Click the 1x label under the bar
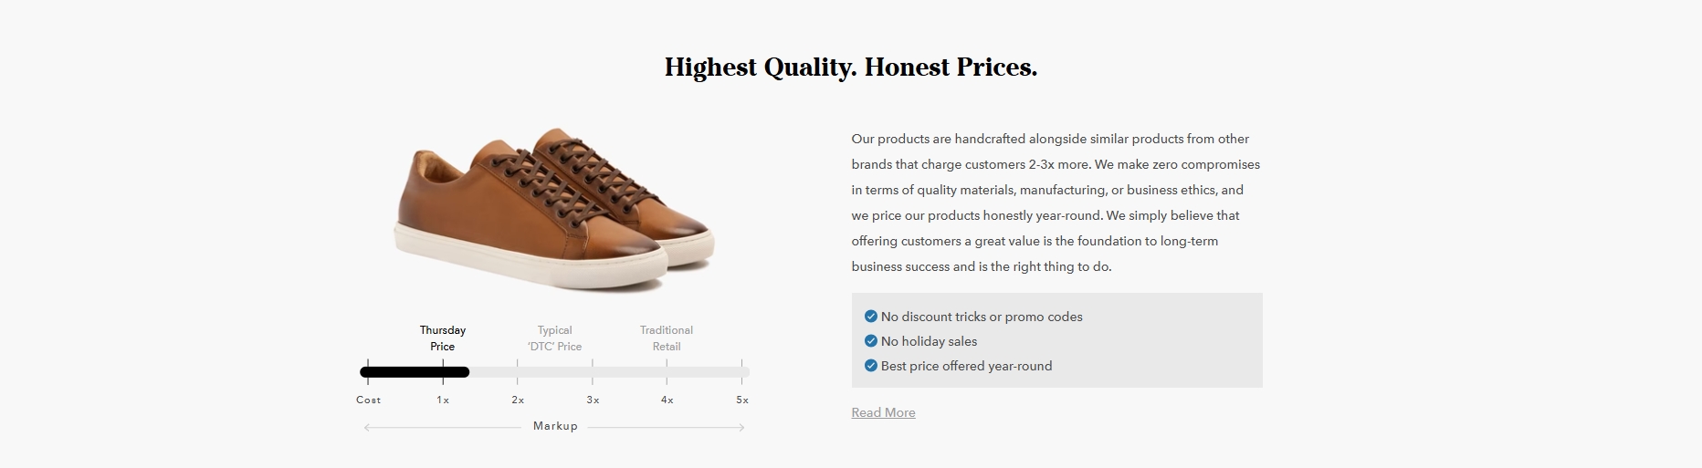This screenshot has width=1702, height=468. [443, 400]
